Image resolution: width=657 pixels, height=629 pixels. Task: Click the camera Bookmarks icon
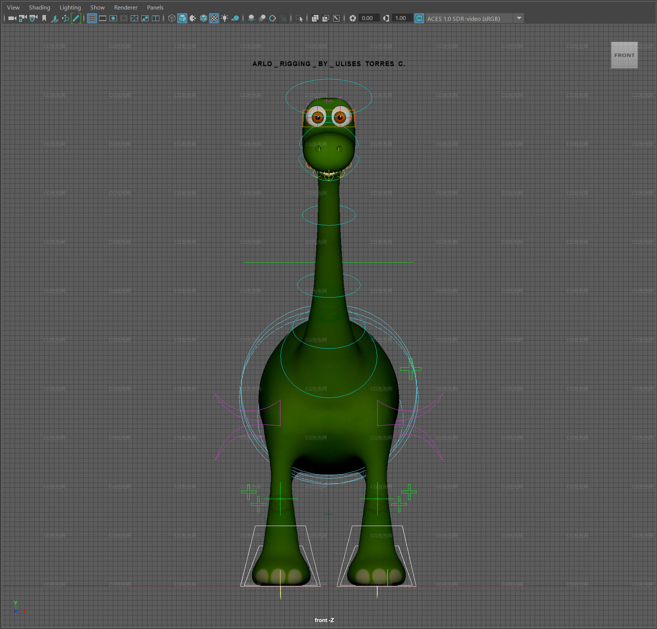coord(44,18)
